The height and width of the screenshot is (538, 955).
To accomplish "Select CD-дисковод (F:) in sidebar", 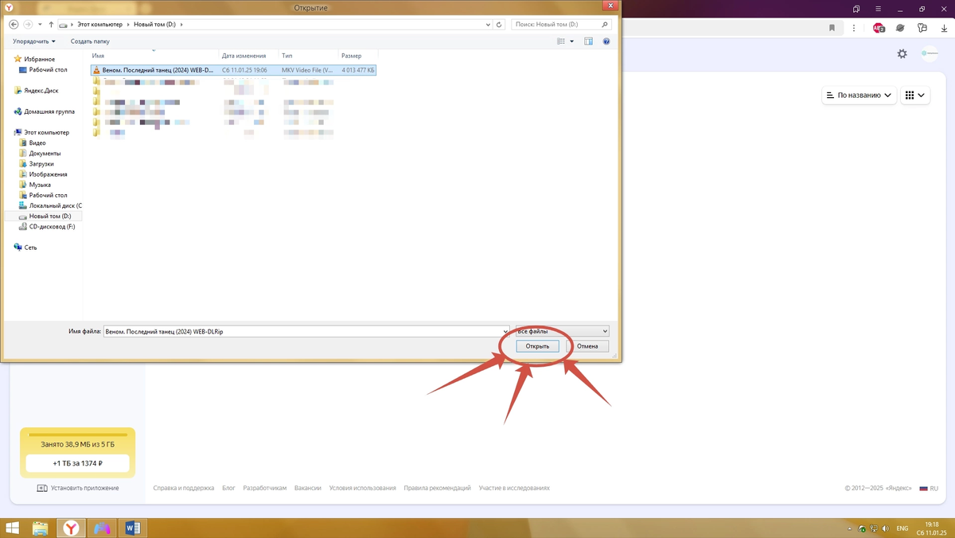I will click(52, 227).
